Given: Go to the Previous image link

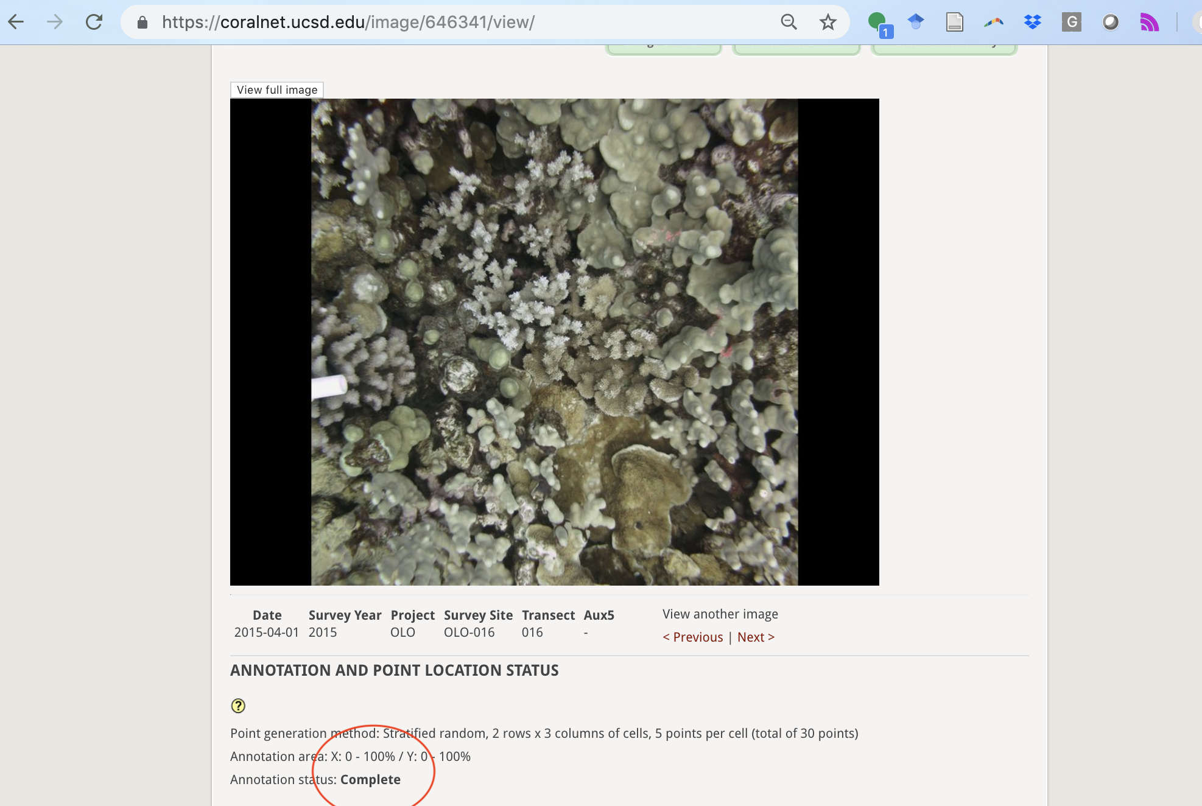Looking at the screenshot, I should click(693, 637).
